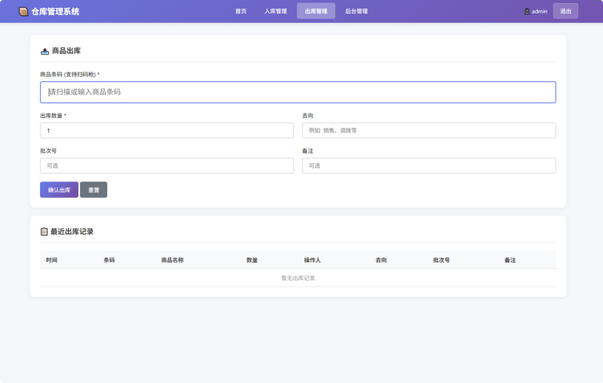Click the 数量 column header

coord(252,260)
